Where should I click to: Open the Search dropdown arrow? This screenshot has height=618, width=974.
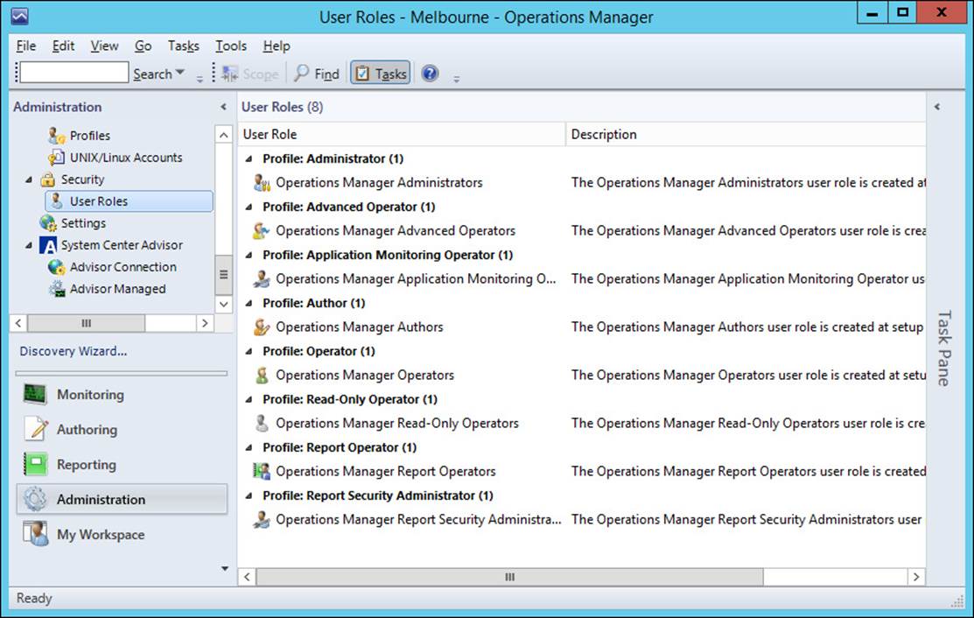pos(180,73)
